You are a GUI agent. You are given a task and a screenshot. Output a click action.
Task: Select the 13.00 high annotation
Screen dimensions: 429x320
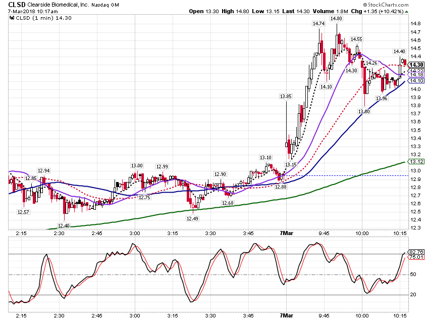pyautogui.click(x=137, y=165)
